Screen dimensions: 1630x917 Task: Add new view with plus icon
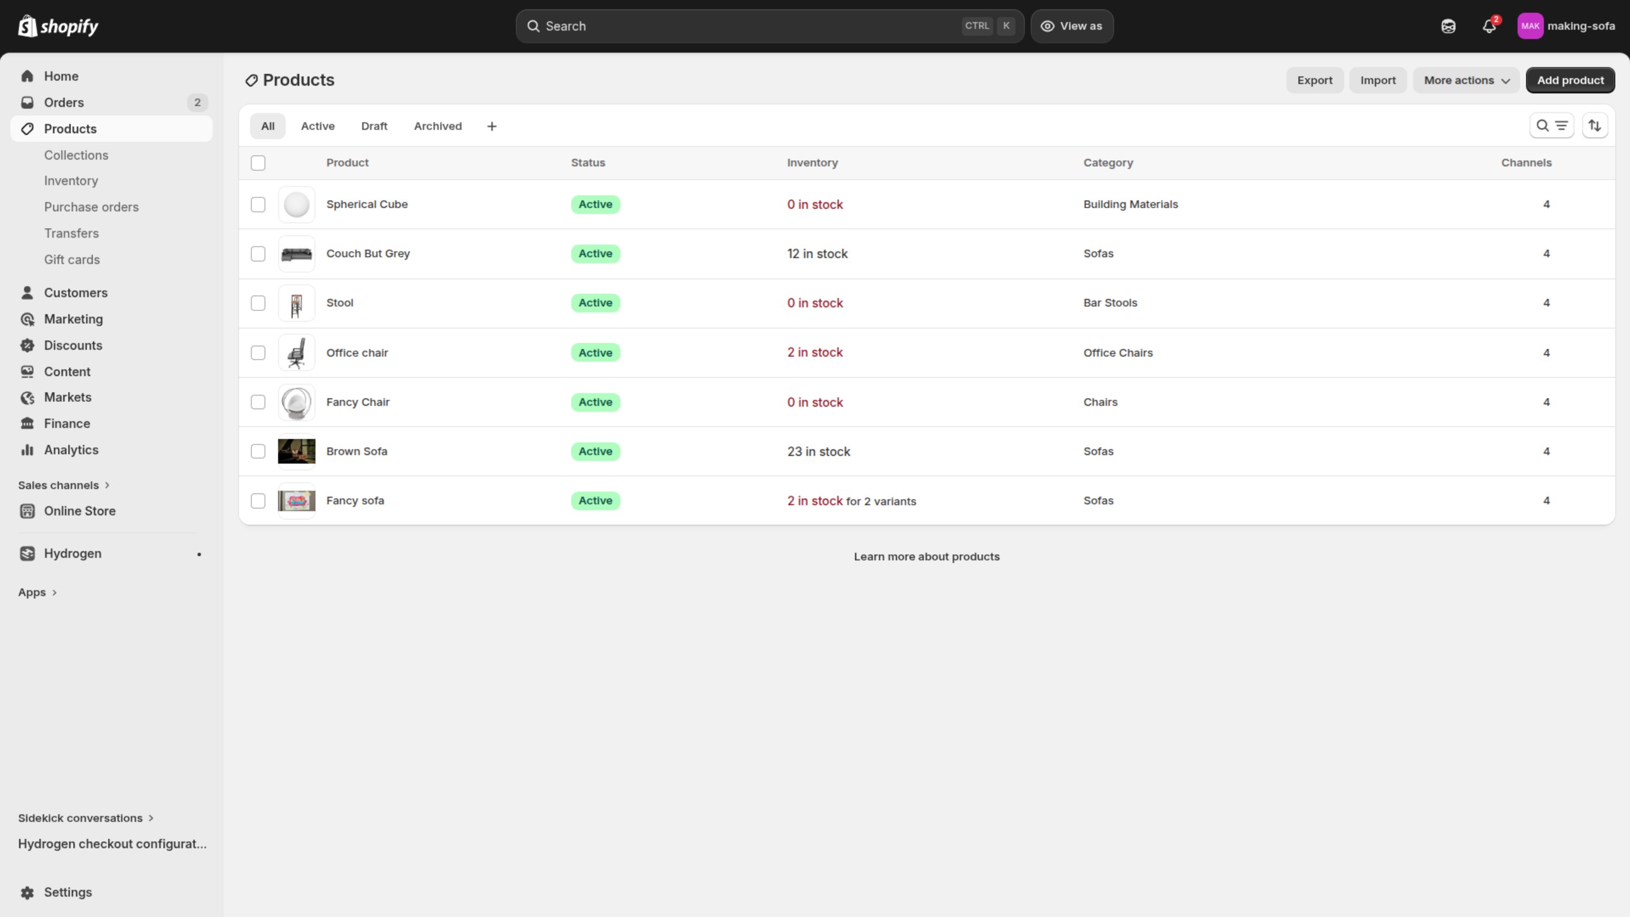(492, 126)
